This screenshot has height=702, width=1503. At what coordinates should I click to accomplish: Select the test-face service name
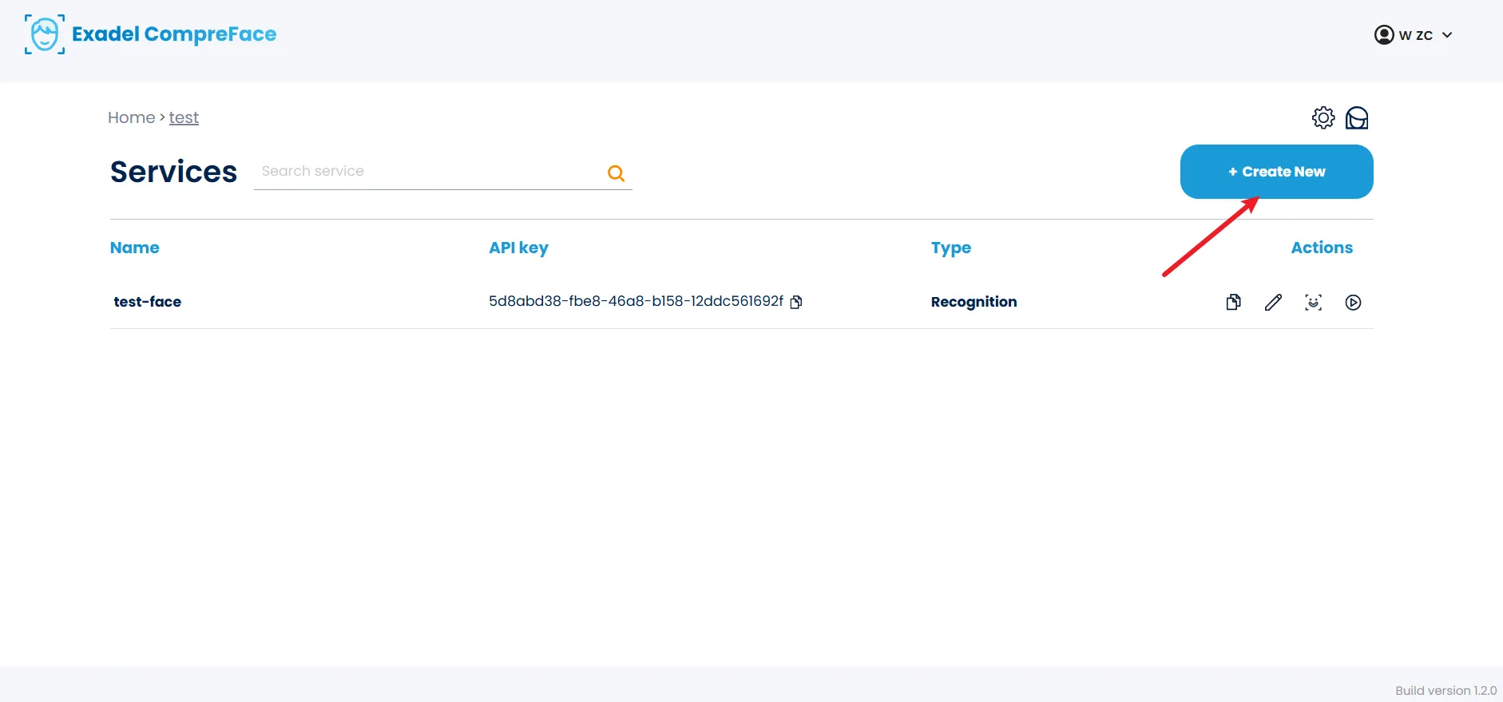pos(148,302)
